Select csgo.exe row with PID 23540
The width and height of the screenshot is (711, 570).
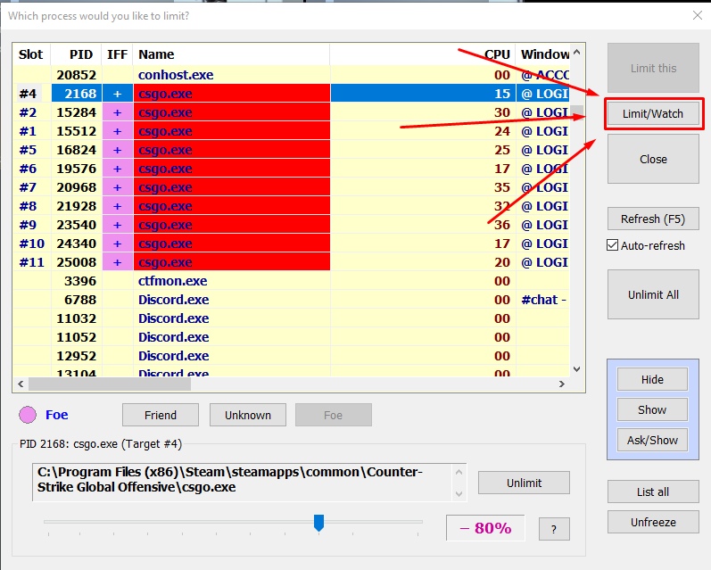point(291,225)
